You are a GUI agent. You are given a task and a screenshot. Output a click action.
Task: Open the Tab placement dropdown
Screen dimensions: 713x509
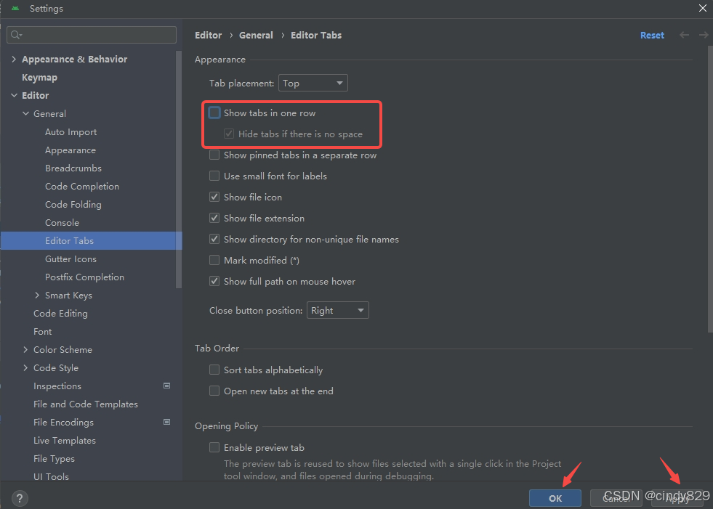tap(313, 84)
